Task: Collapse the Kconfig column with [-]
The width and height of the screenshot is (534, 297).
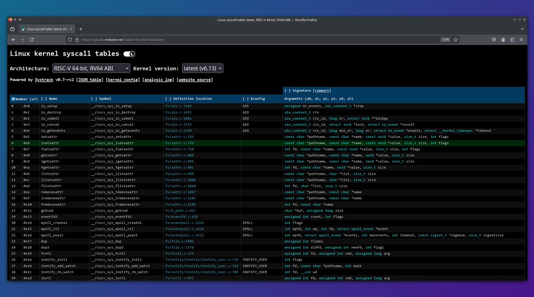Action: coord(246,98)
